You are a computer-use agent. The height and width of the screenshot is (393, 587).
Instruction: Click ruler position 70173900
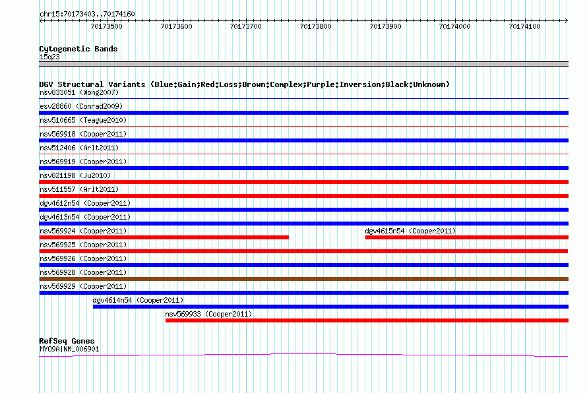(385, 26)
